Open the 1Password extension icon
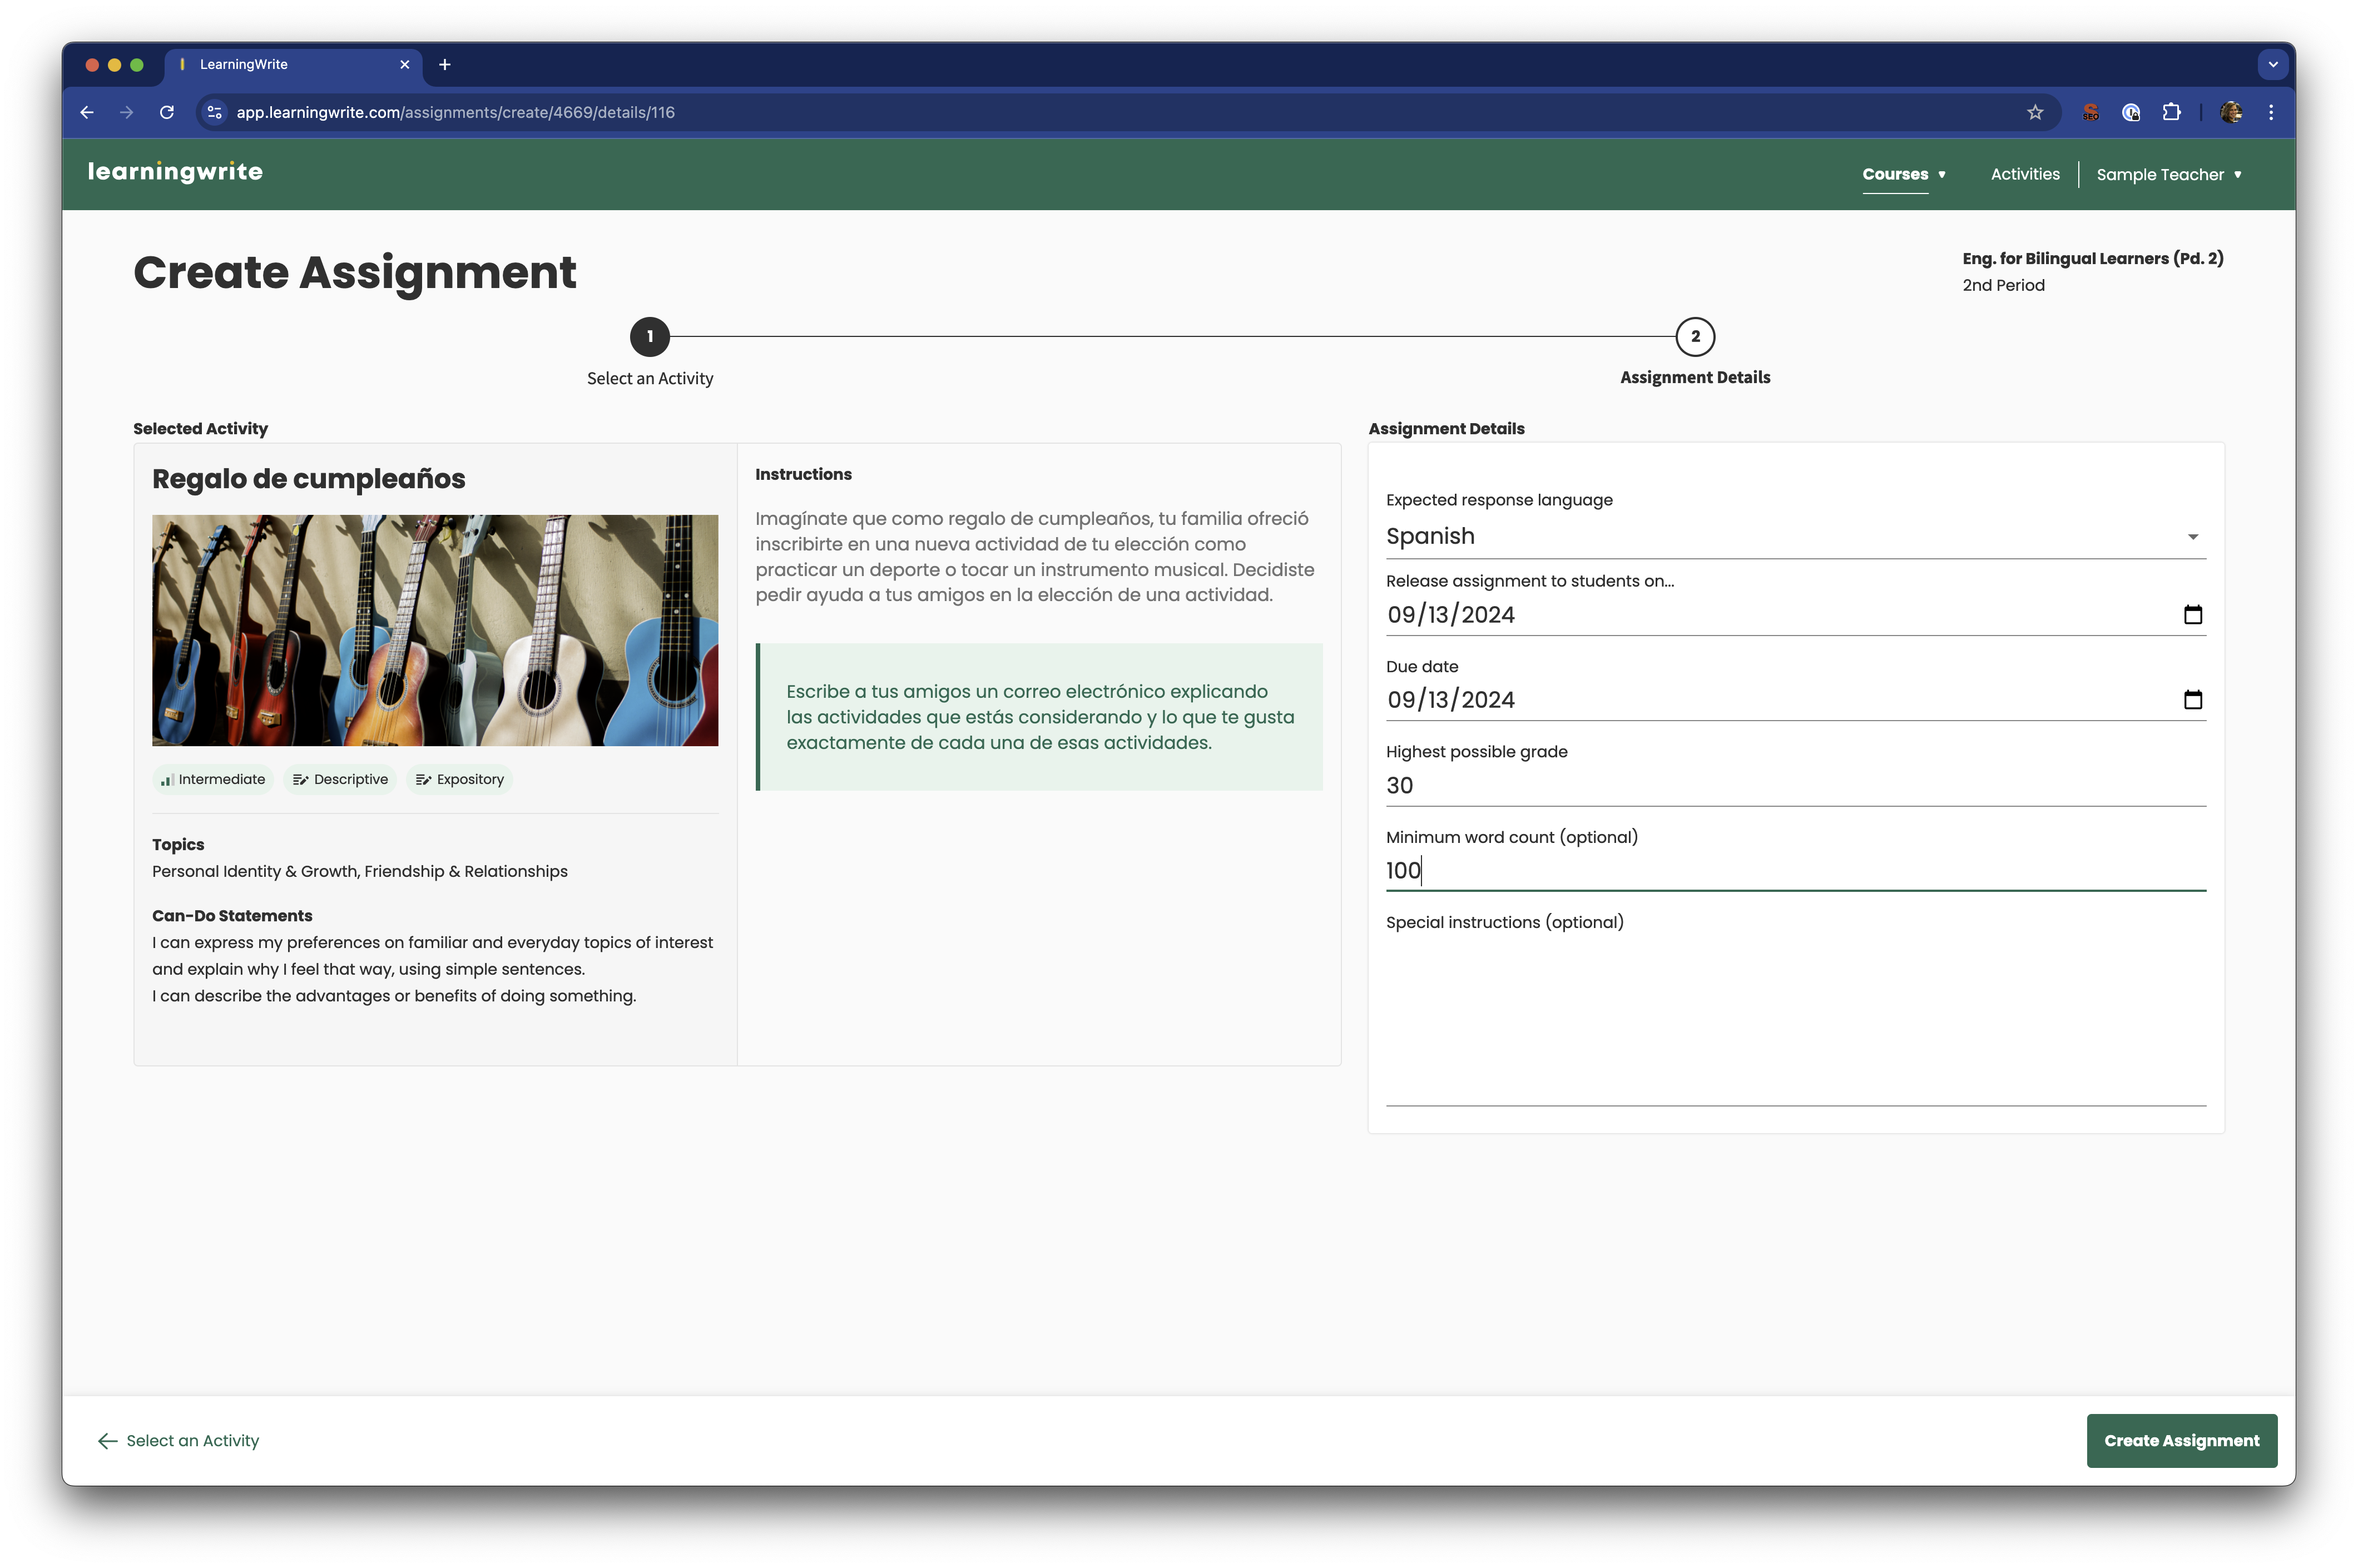2358x1568 pixels. [x=2131, y=112]
